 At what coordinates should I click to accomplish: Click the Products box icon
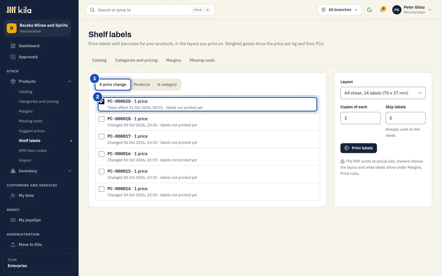[13, 82]
